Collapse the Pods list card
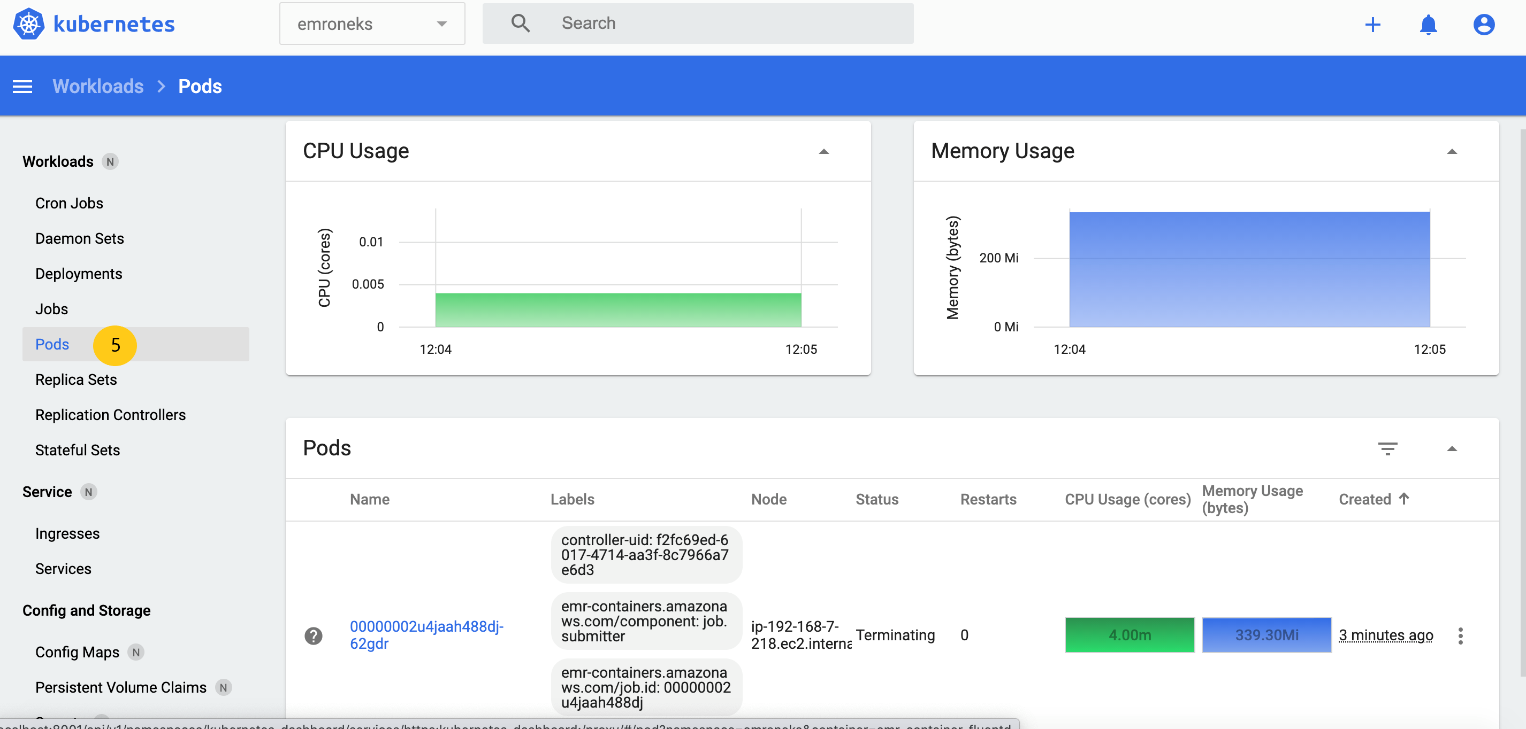The image size is (1526, 729). [1451, 448]
